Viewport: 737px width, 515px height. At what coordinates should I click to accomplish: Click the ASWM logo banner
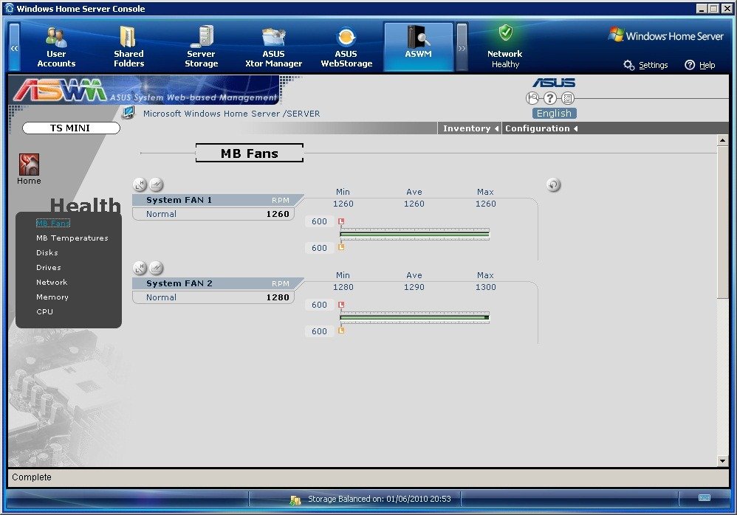(x=145, y=90)
